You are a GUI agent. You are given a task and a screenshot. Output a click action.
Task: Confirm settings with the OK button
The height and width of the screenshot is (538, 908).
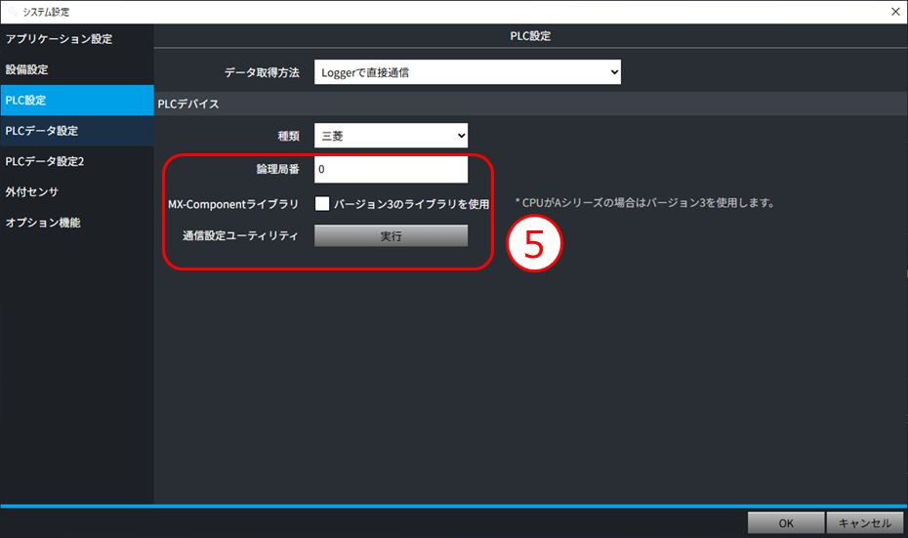(786, 523)
